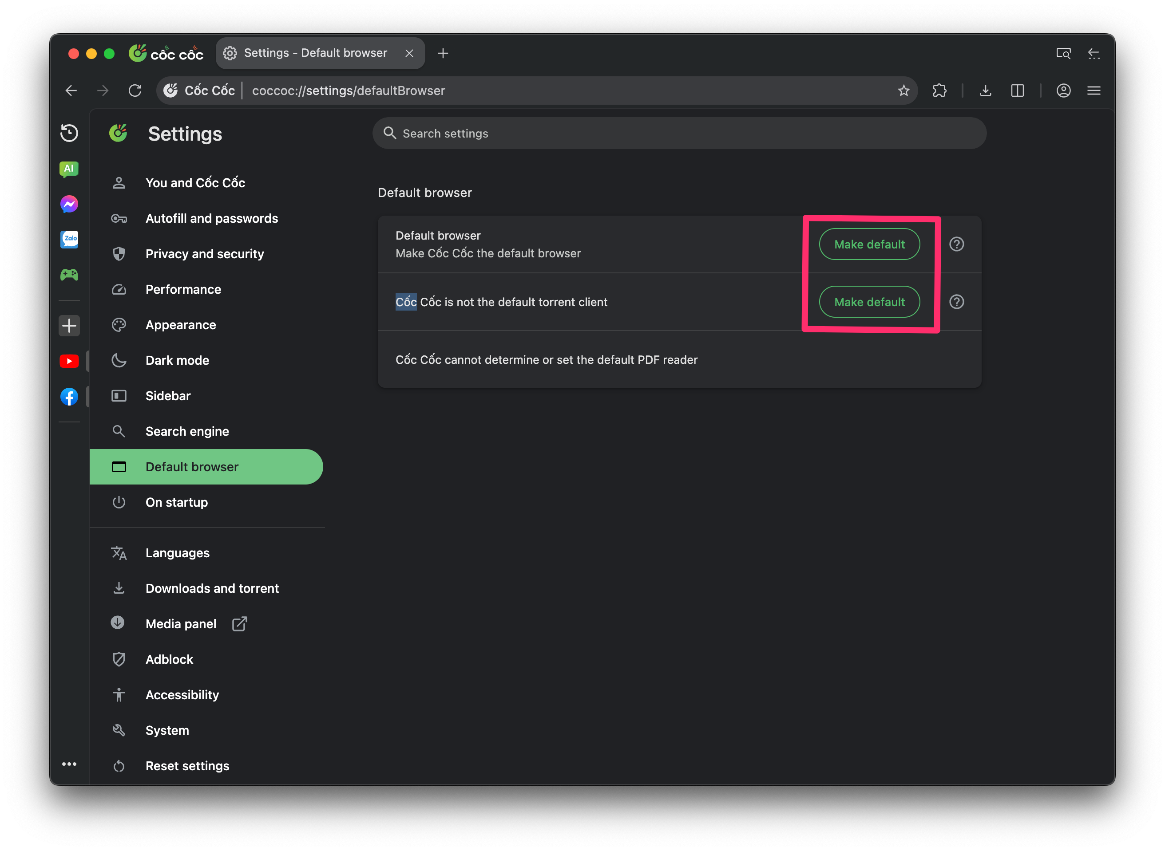Click the help icon for default browser
The image size is (1165, 851).
tap(956, 244)
